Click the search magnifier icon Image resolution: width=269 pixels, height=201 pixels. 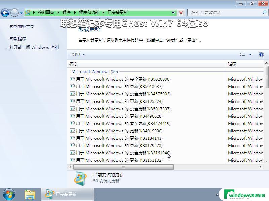click(264, 12)
